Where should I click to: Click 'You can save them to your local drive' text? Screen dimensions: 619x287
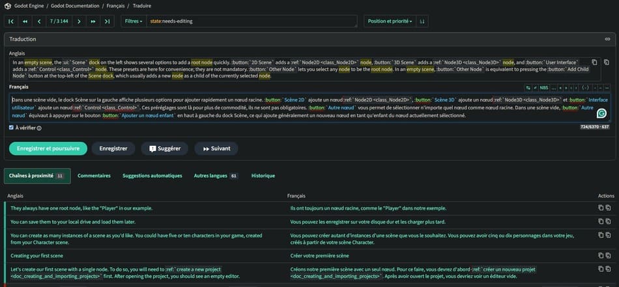(72, 222)
